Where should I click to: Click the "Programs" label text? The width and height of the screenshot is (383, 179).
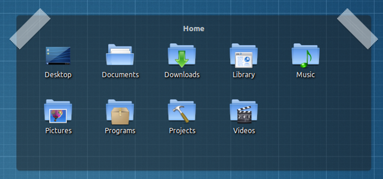click(x=120, y=131)
